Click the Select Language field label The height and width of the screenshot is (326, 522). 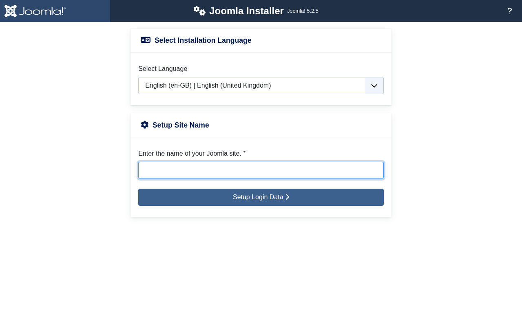(x=163, y=69)
